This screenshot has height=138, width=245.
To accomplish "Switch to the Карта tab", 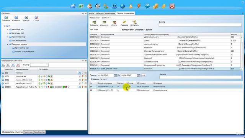I will tap(92, 13).
